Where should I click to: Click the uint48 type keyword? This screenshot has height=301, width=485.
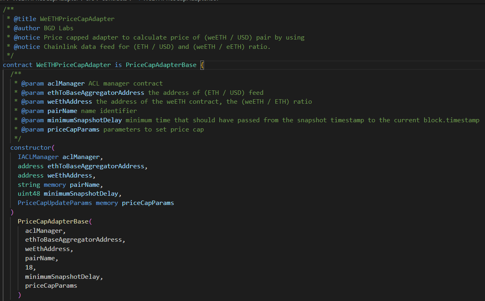pyautogui.click(x=29, y=194)
